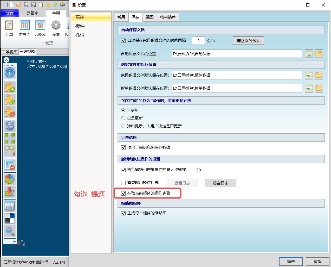
Task: Click the magnifier zoom icon in the side toolbar
Action: pyautogui.click(x=10, y=231)
